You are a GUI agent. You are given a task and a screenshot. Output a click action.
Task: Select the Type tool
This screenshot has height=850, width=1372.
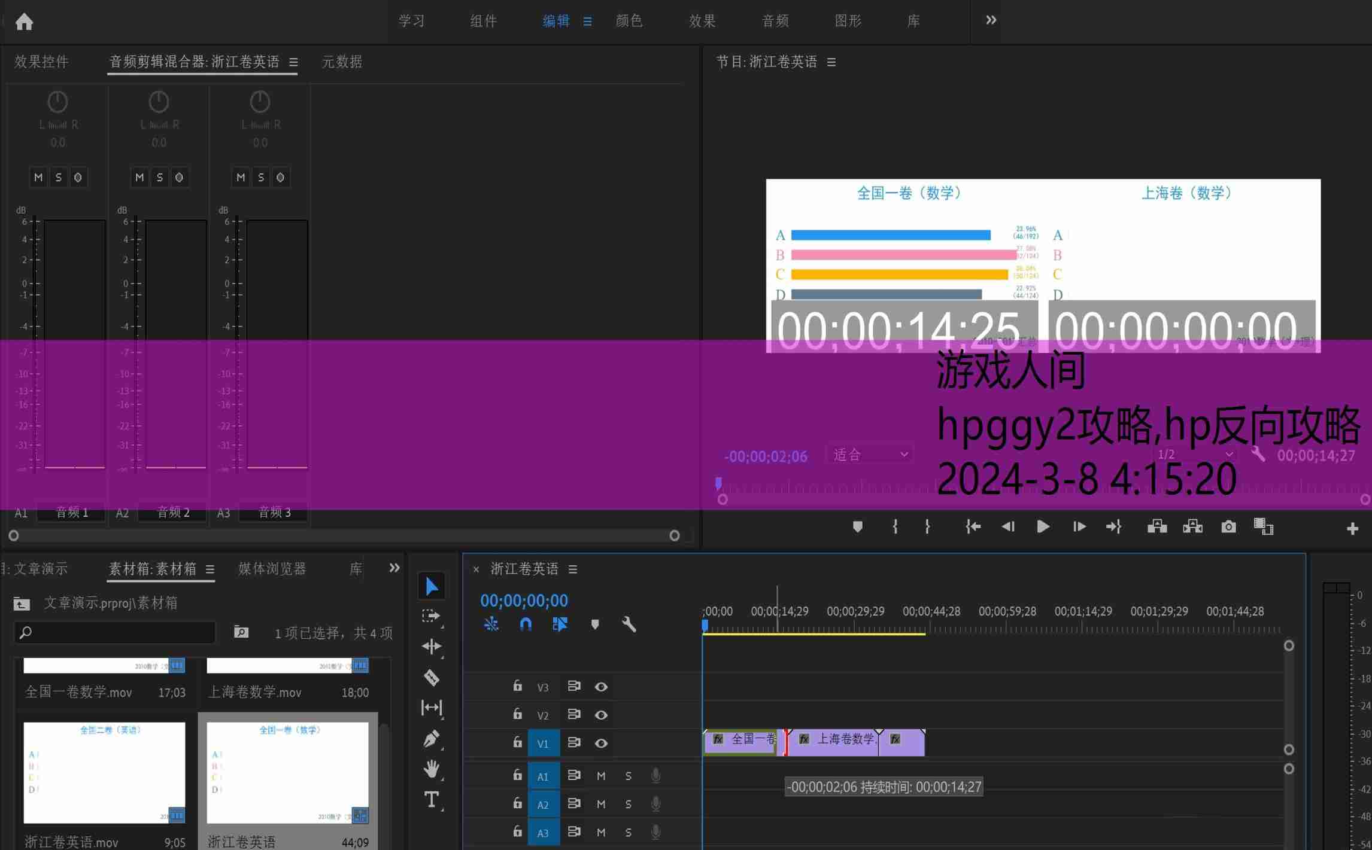(432, 800)
